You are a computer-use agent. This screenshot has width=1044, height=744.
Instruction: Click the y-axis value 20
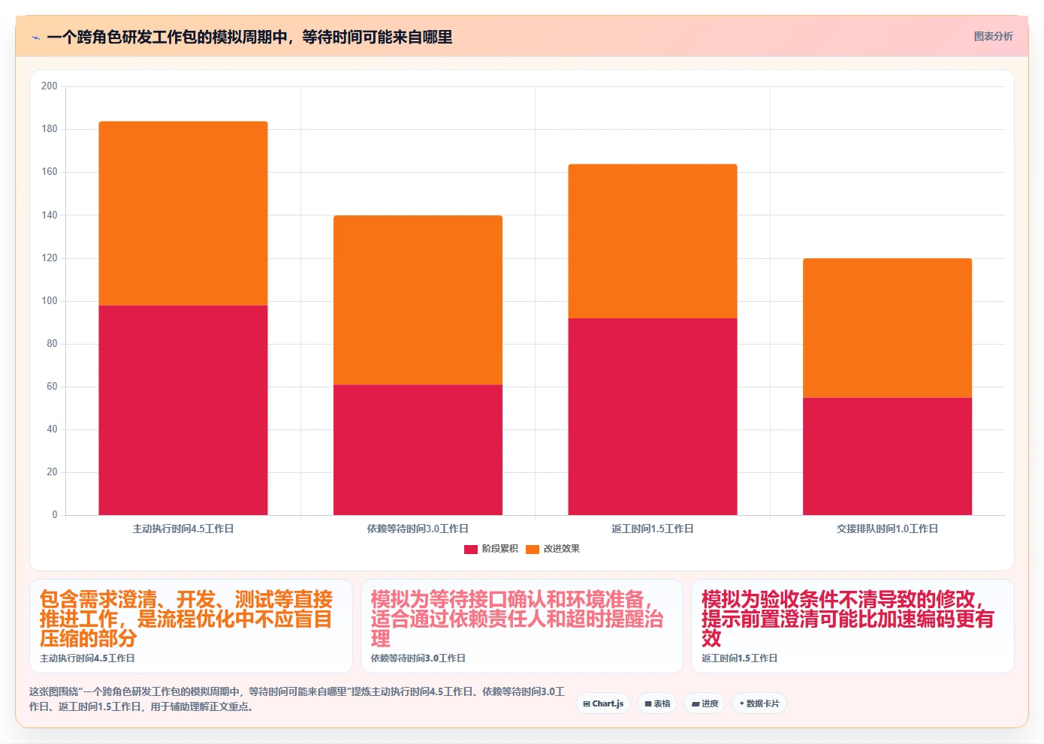coord(52,472)
